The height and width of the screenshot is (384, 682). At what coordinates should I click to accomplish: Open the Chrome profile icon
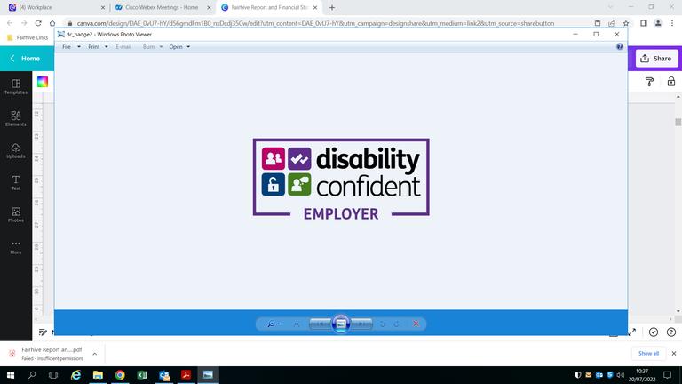tap(658, 23)
